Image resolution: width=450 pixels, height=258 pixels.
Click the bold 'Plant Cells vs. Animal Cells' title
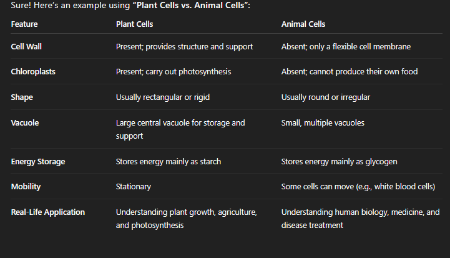(x=190, y=5)
